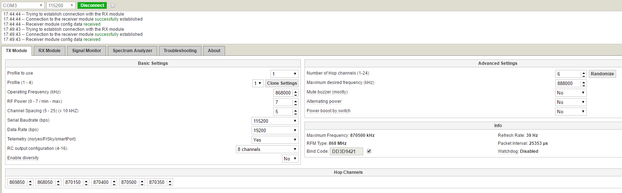
Task: Decrease Maximum desired frequency stepper
Action: point(584,85)
